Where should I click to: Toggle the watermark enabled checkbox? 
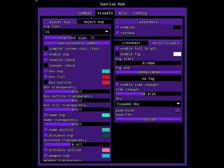[117, 27]
